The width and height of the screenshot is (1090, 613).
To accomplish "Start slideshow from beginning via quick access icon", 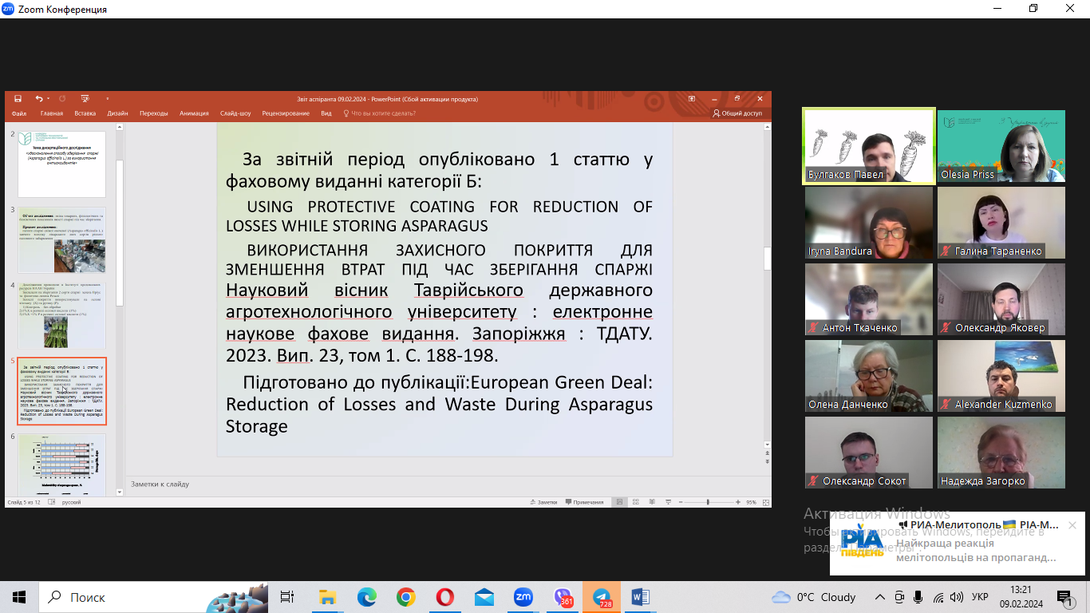I will tap(85, 99).
